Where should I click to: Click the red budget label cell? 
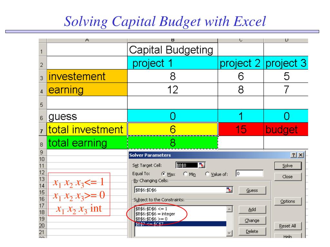point(286,129)
